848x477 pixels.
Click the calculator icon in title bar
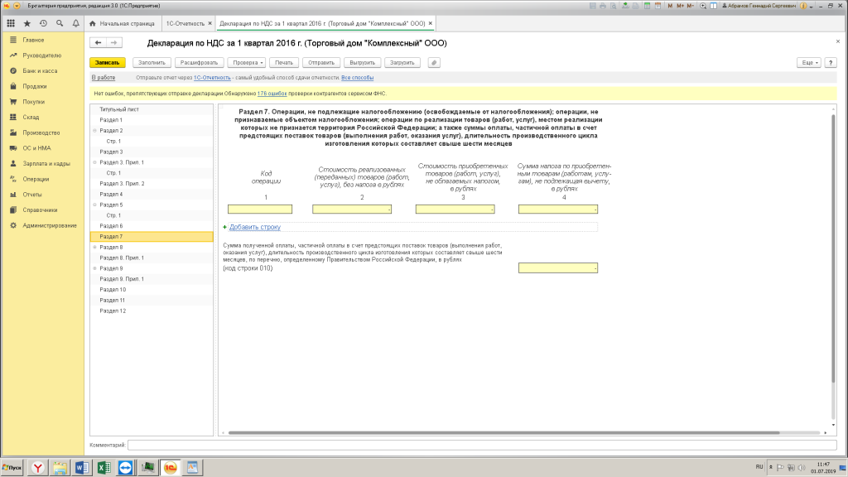pos(647,6)
